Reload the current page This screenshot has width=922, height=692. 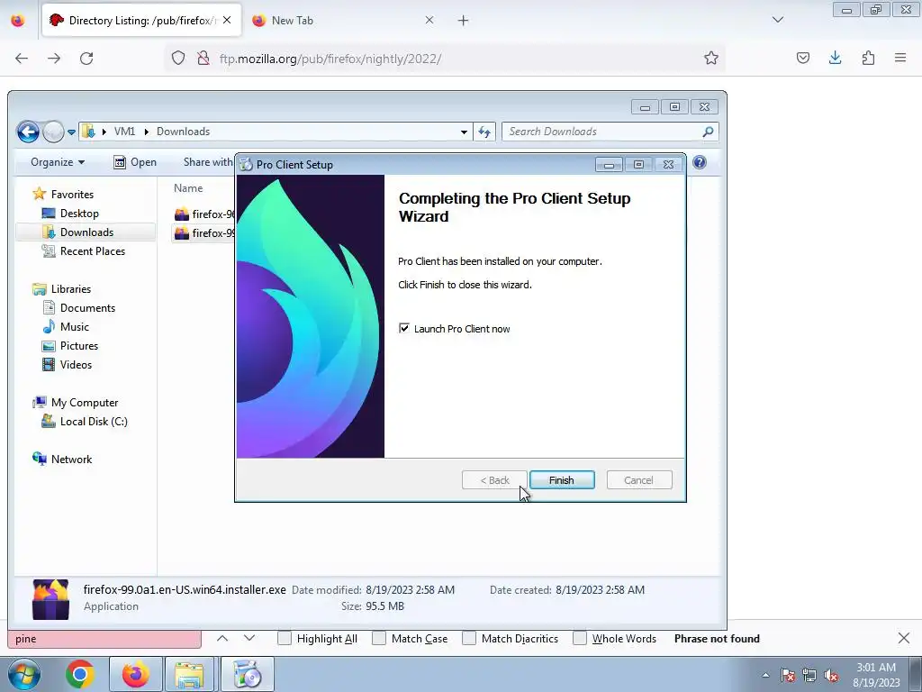point(86,59)
